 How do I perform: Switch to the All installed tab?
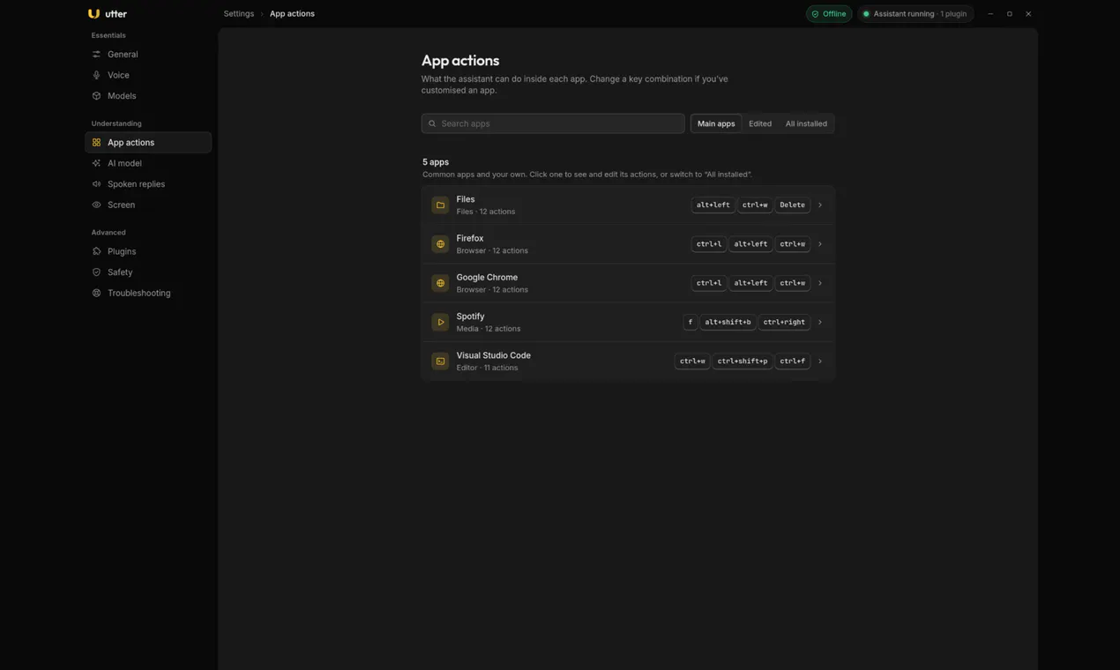pyautogui.click(x=806, y=123)
